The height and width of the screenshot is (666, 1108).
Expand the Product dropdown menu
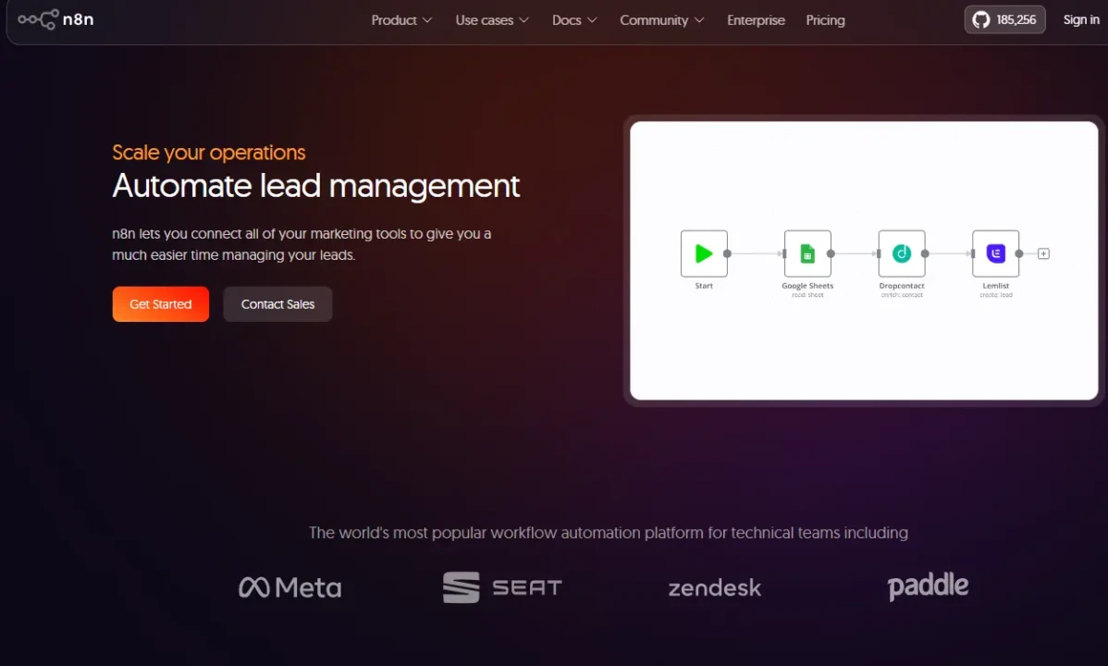[401, 20]
